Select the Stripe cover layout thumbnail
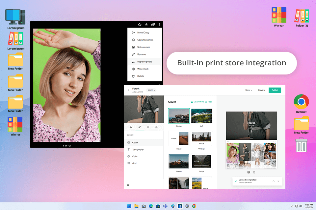This screenshot has height=210, width=316. 201,161
